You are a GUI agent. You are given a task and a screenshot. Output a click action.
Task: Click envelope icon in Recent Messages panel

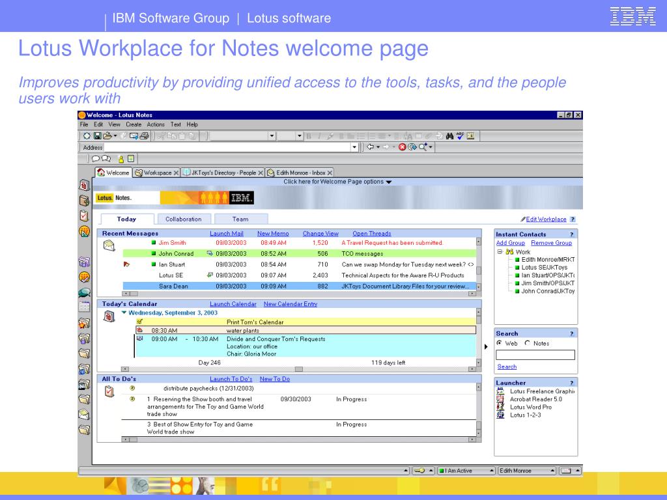point(109,245)
